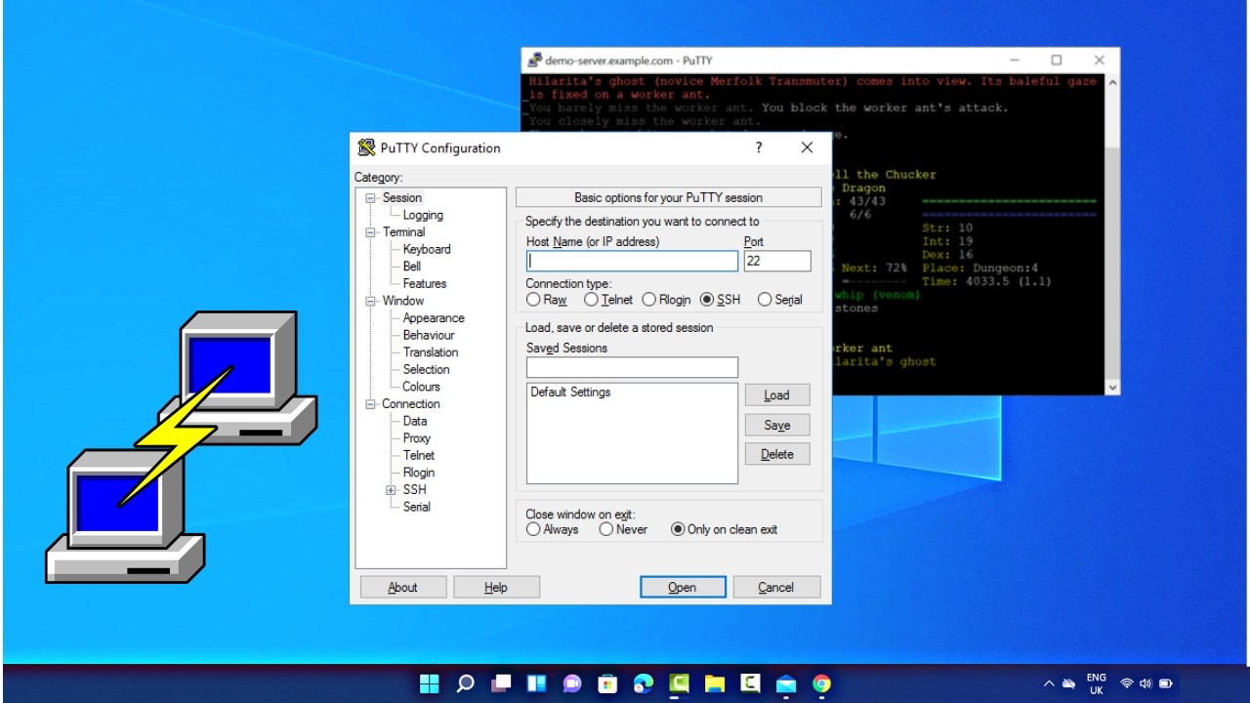Choose Only on clean exit option
This screenshot has width=1250, height=703.
tap(725, 529)
